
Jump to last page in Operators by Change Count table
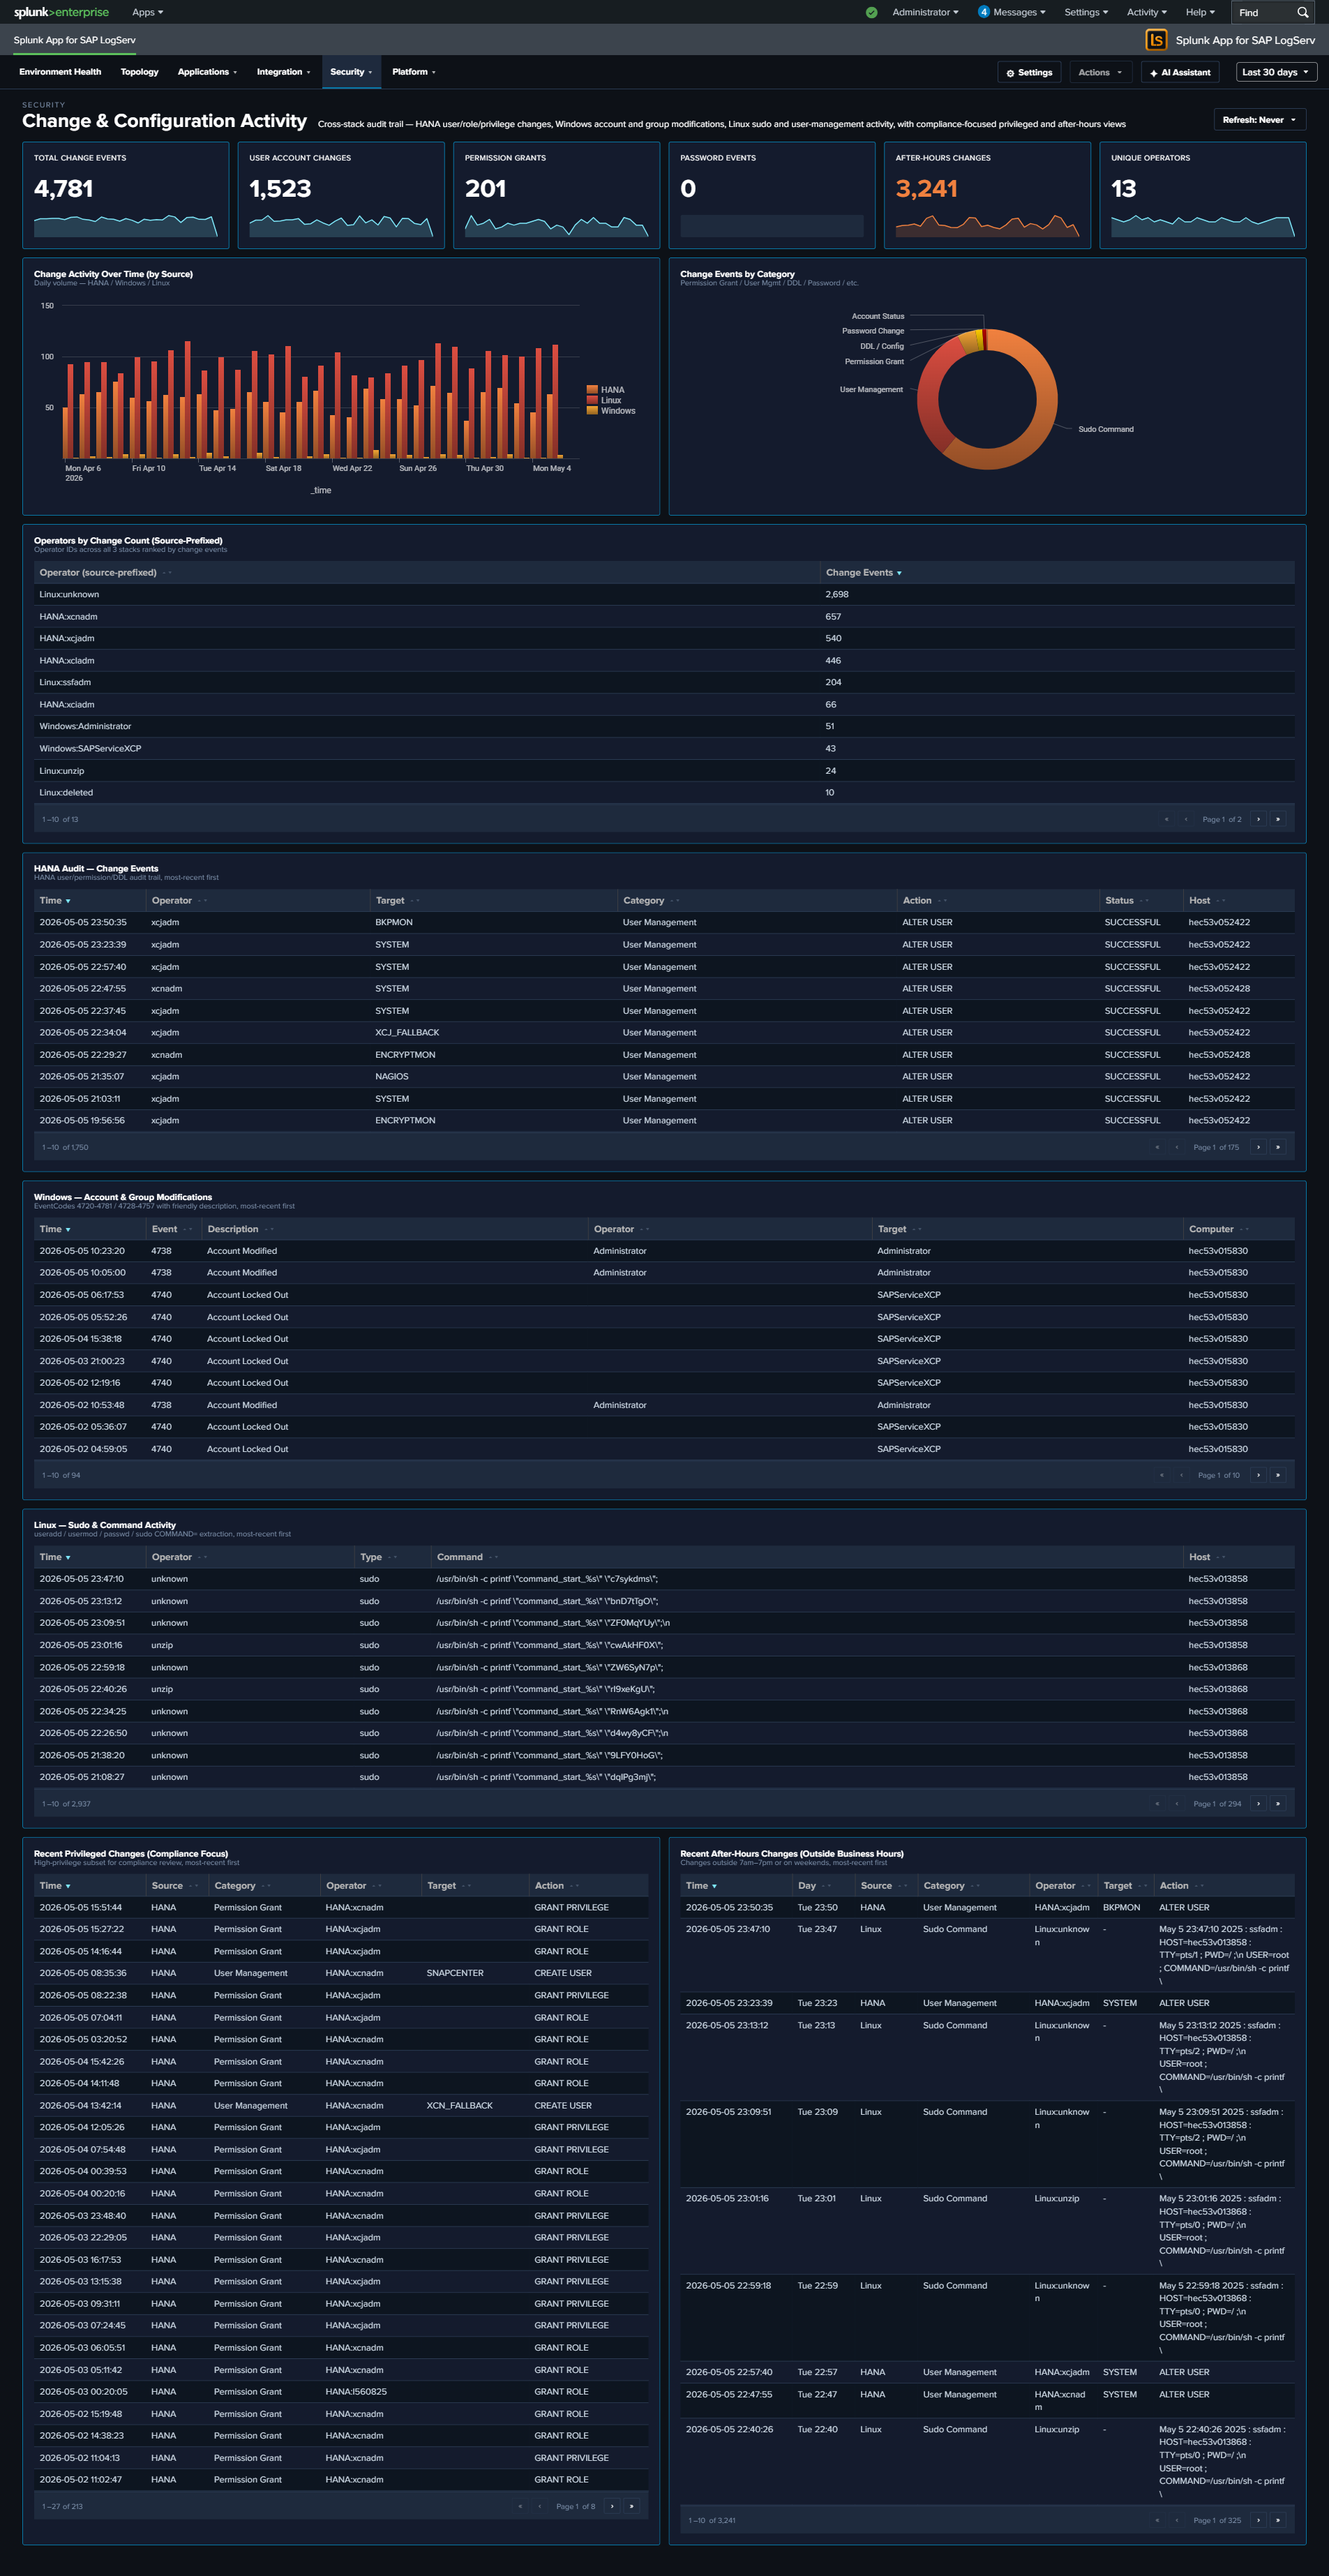[x=1277, y=819]
